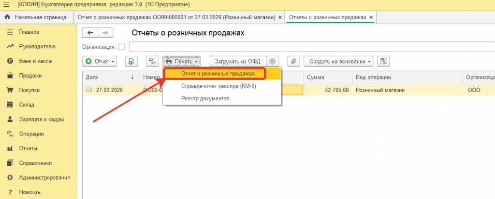Click the Сумма column header

pyautogui.click(x=328, y=77)
